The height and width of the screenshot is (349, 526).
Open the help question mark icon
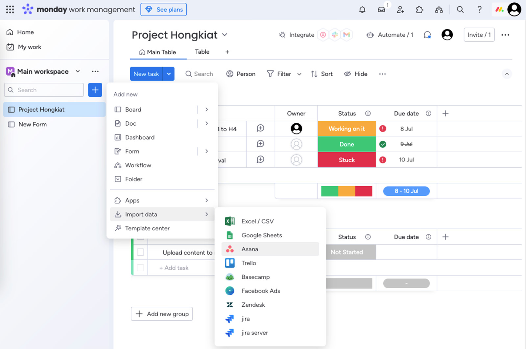click(480, 10)
